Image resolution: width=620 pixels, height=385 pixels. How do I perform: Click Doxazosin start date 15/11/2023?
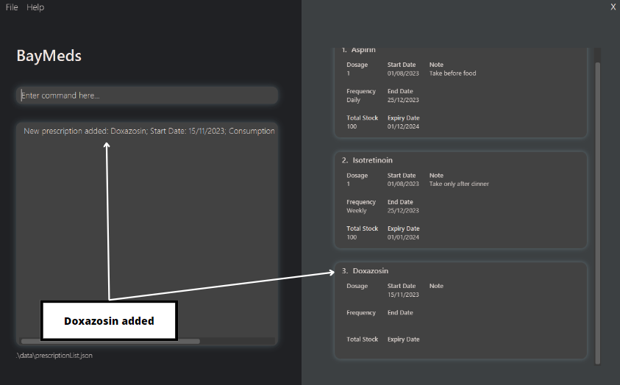pos(403,295)
